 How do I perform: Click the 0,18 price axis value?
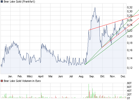[130, 43]
